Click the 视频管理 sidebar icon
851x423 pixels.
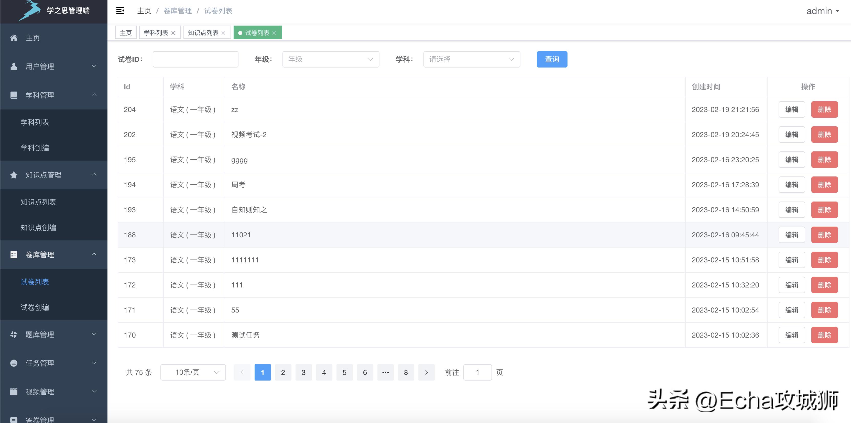[14, 392]
